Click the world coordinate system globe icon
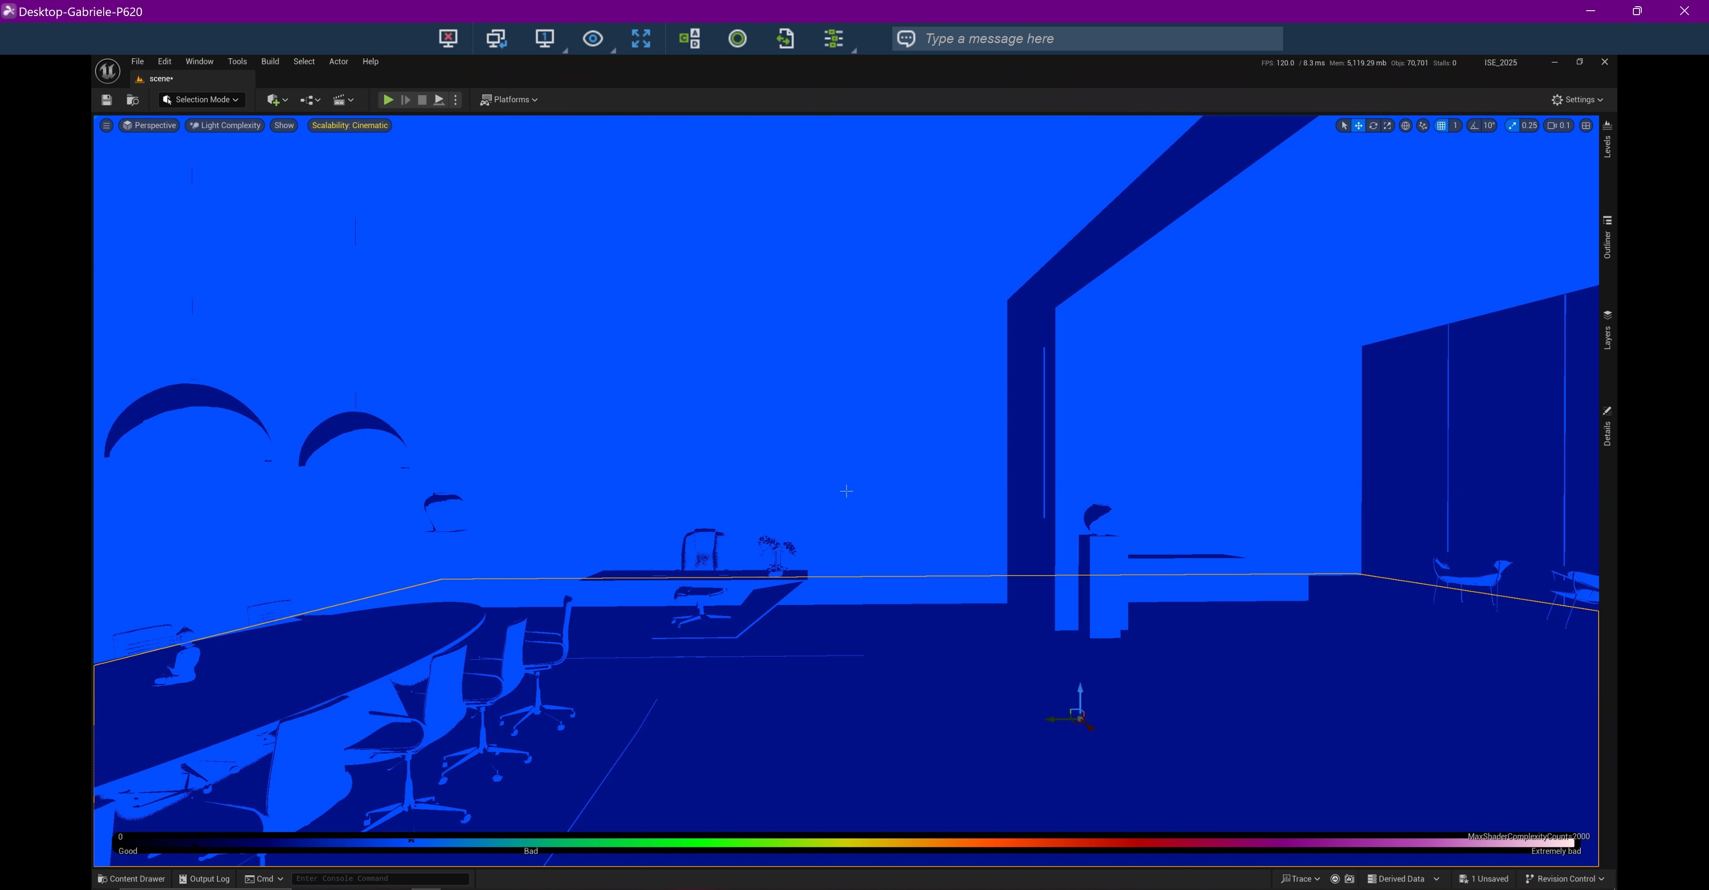Screen dimensions: 1709x890 point(1405,125)
